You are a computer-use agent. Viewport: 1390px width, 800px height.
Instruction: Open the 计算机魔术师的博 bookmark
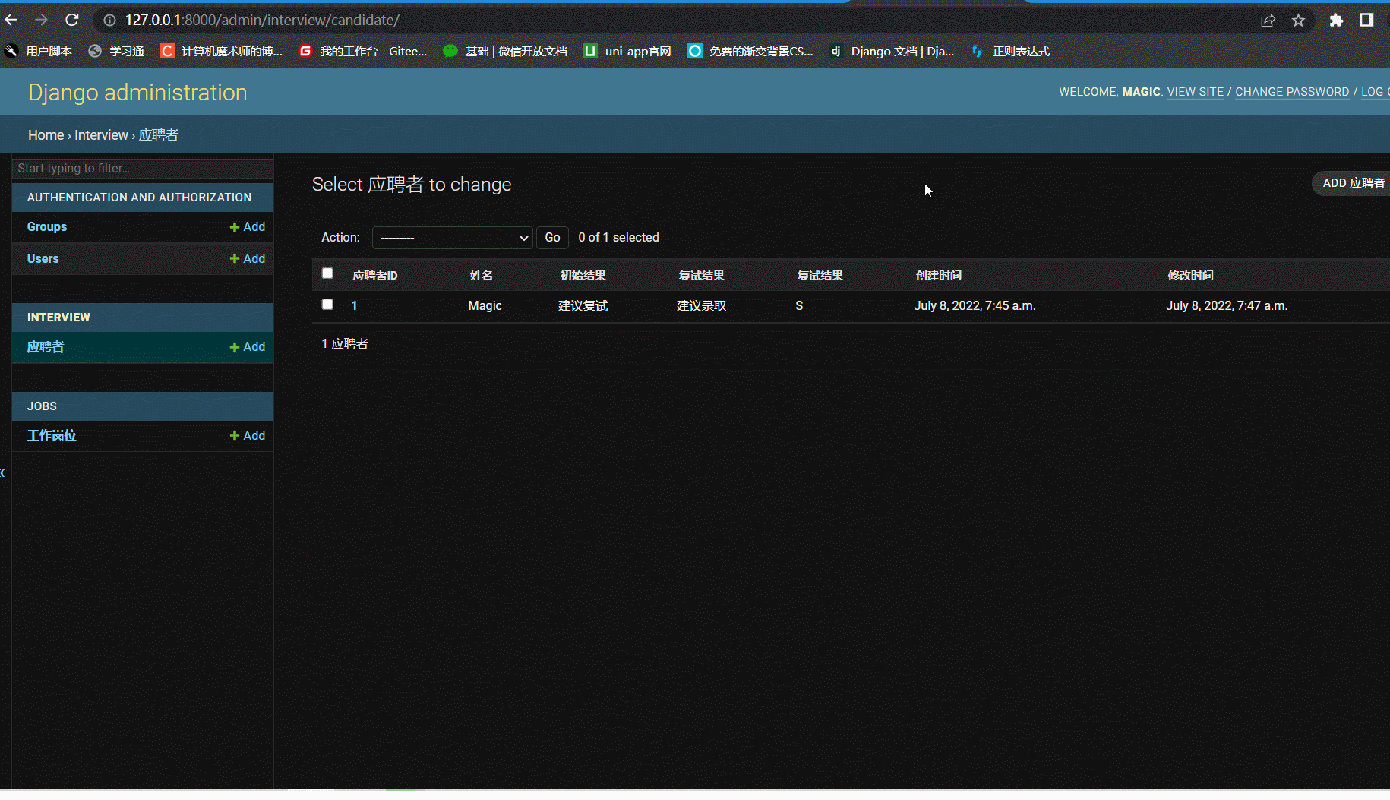(x=221, y=51)
